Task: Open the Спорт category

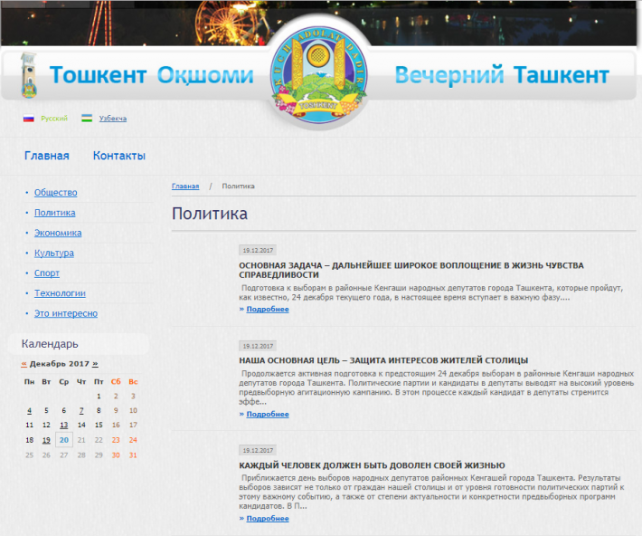Action: pyautogui.click(x=47, y=273)
